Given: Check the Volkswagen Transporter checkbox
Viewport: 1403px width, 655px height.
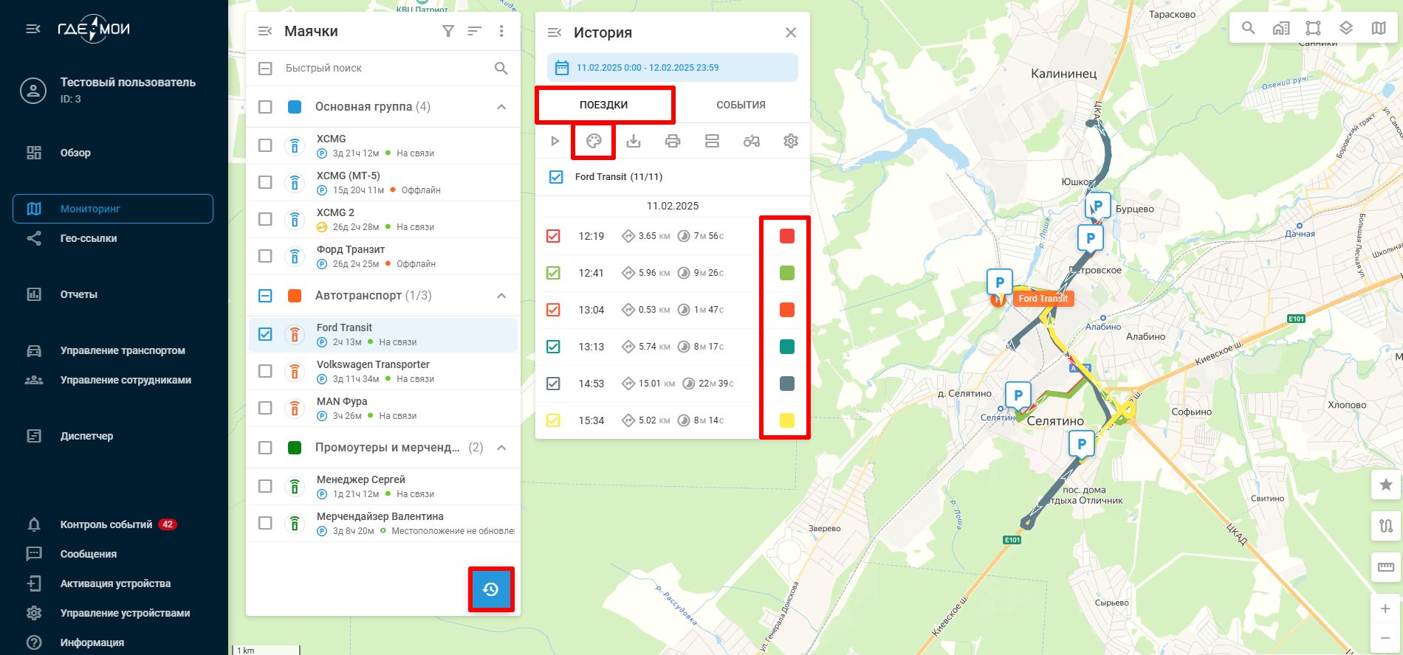Looking at the screenshot, I should 265,371.
